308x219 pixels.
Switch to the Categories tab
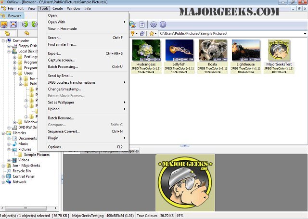[129, 151]
